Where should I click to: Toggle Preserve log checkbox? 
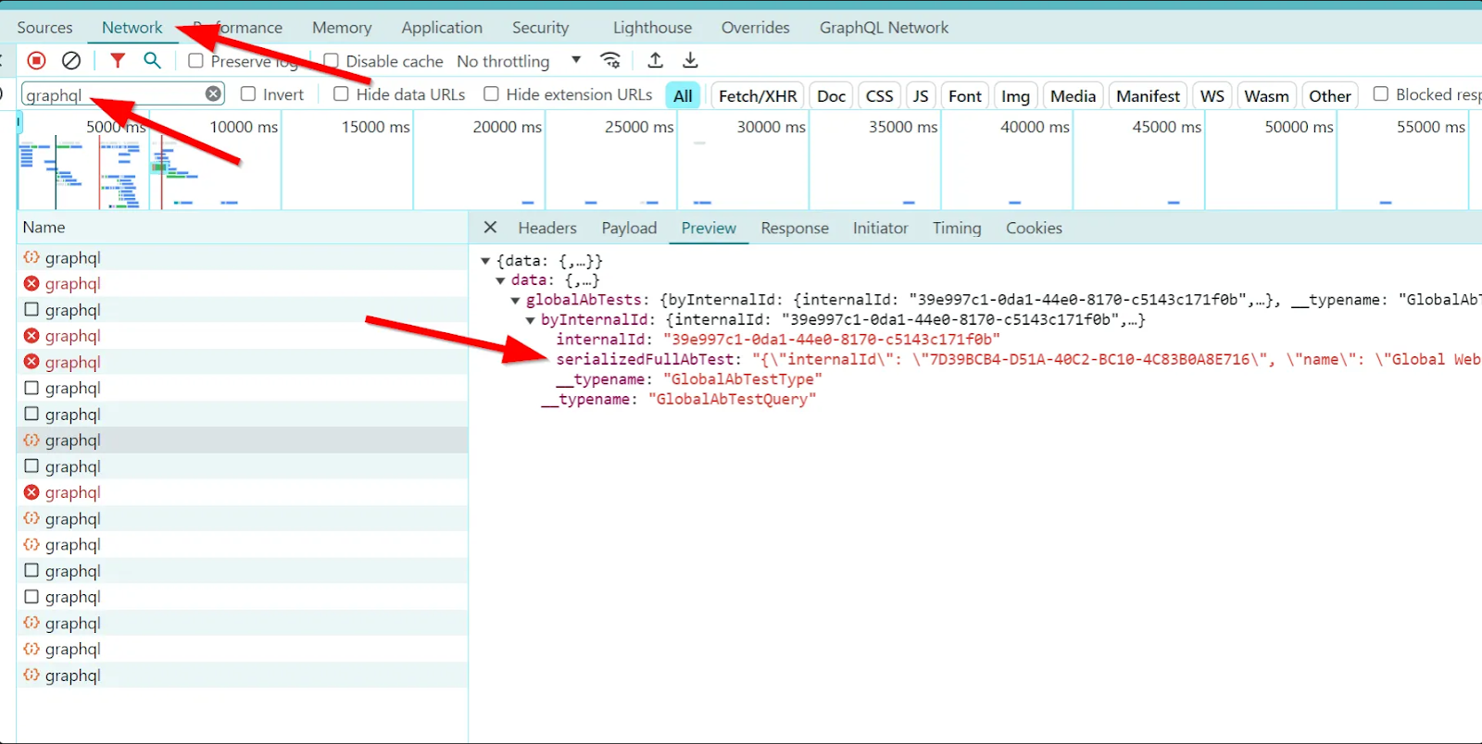[x=195, y=61]
